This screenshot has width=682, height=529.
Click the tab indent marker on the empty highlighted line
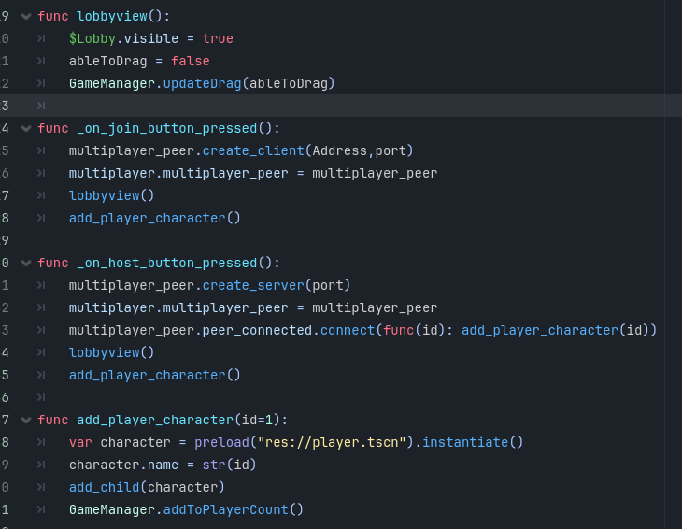point(41,106)
